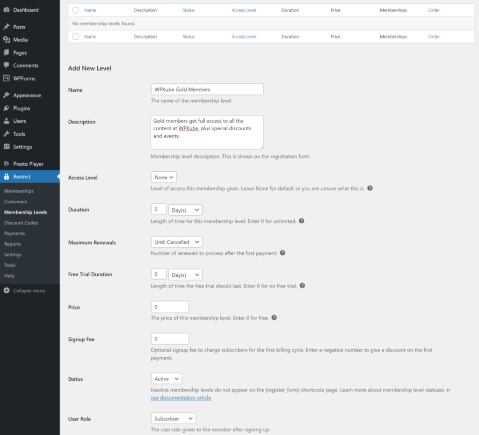
Task: Open Reports submenu item
Action: point(13,244)
